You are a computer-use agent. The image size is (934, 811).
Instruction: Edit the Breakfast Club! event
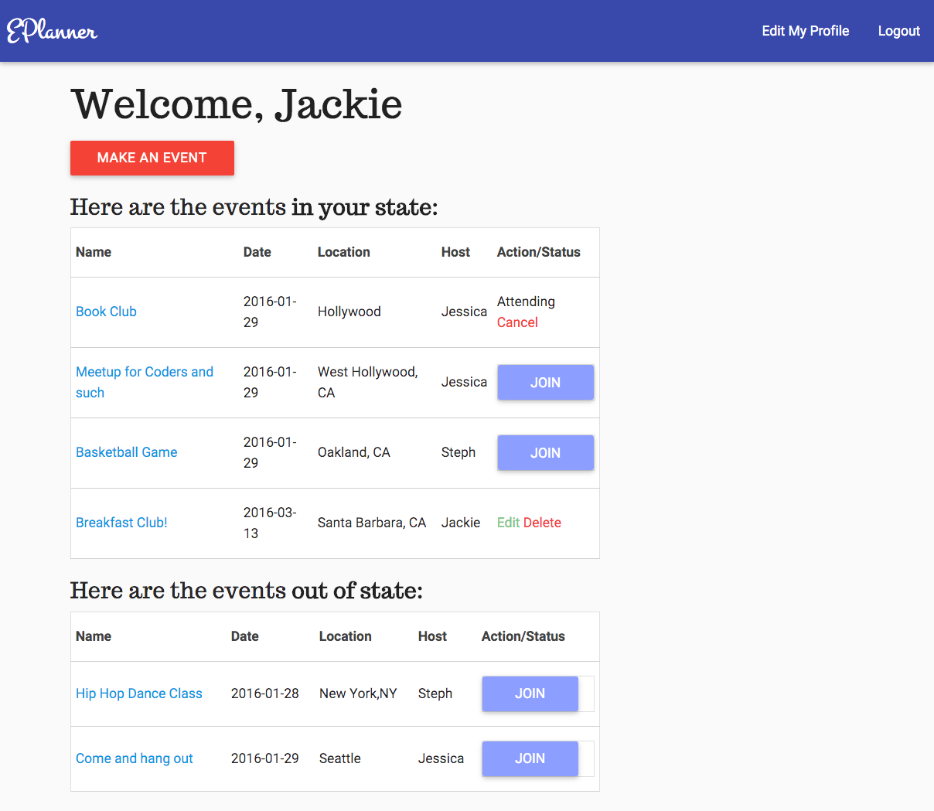click(x=508, y=523)
